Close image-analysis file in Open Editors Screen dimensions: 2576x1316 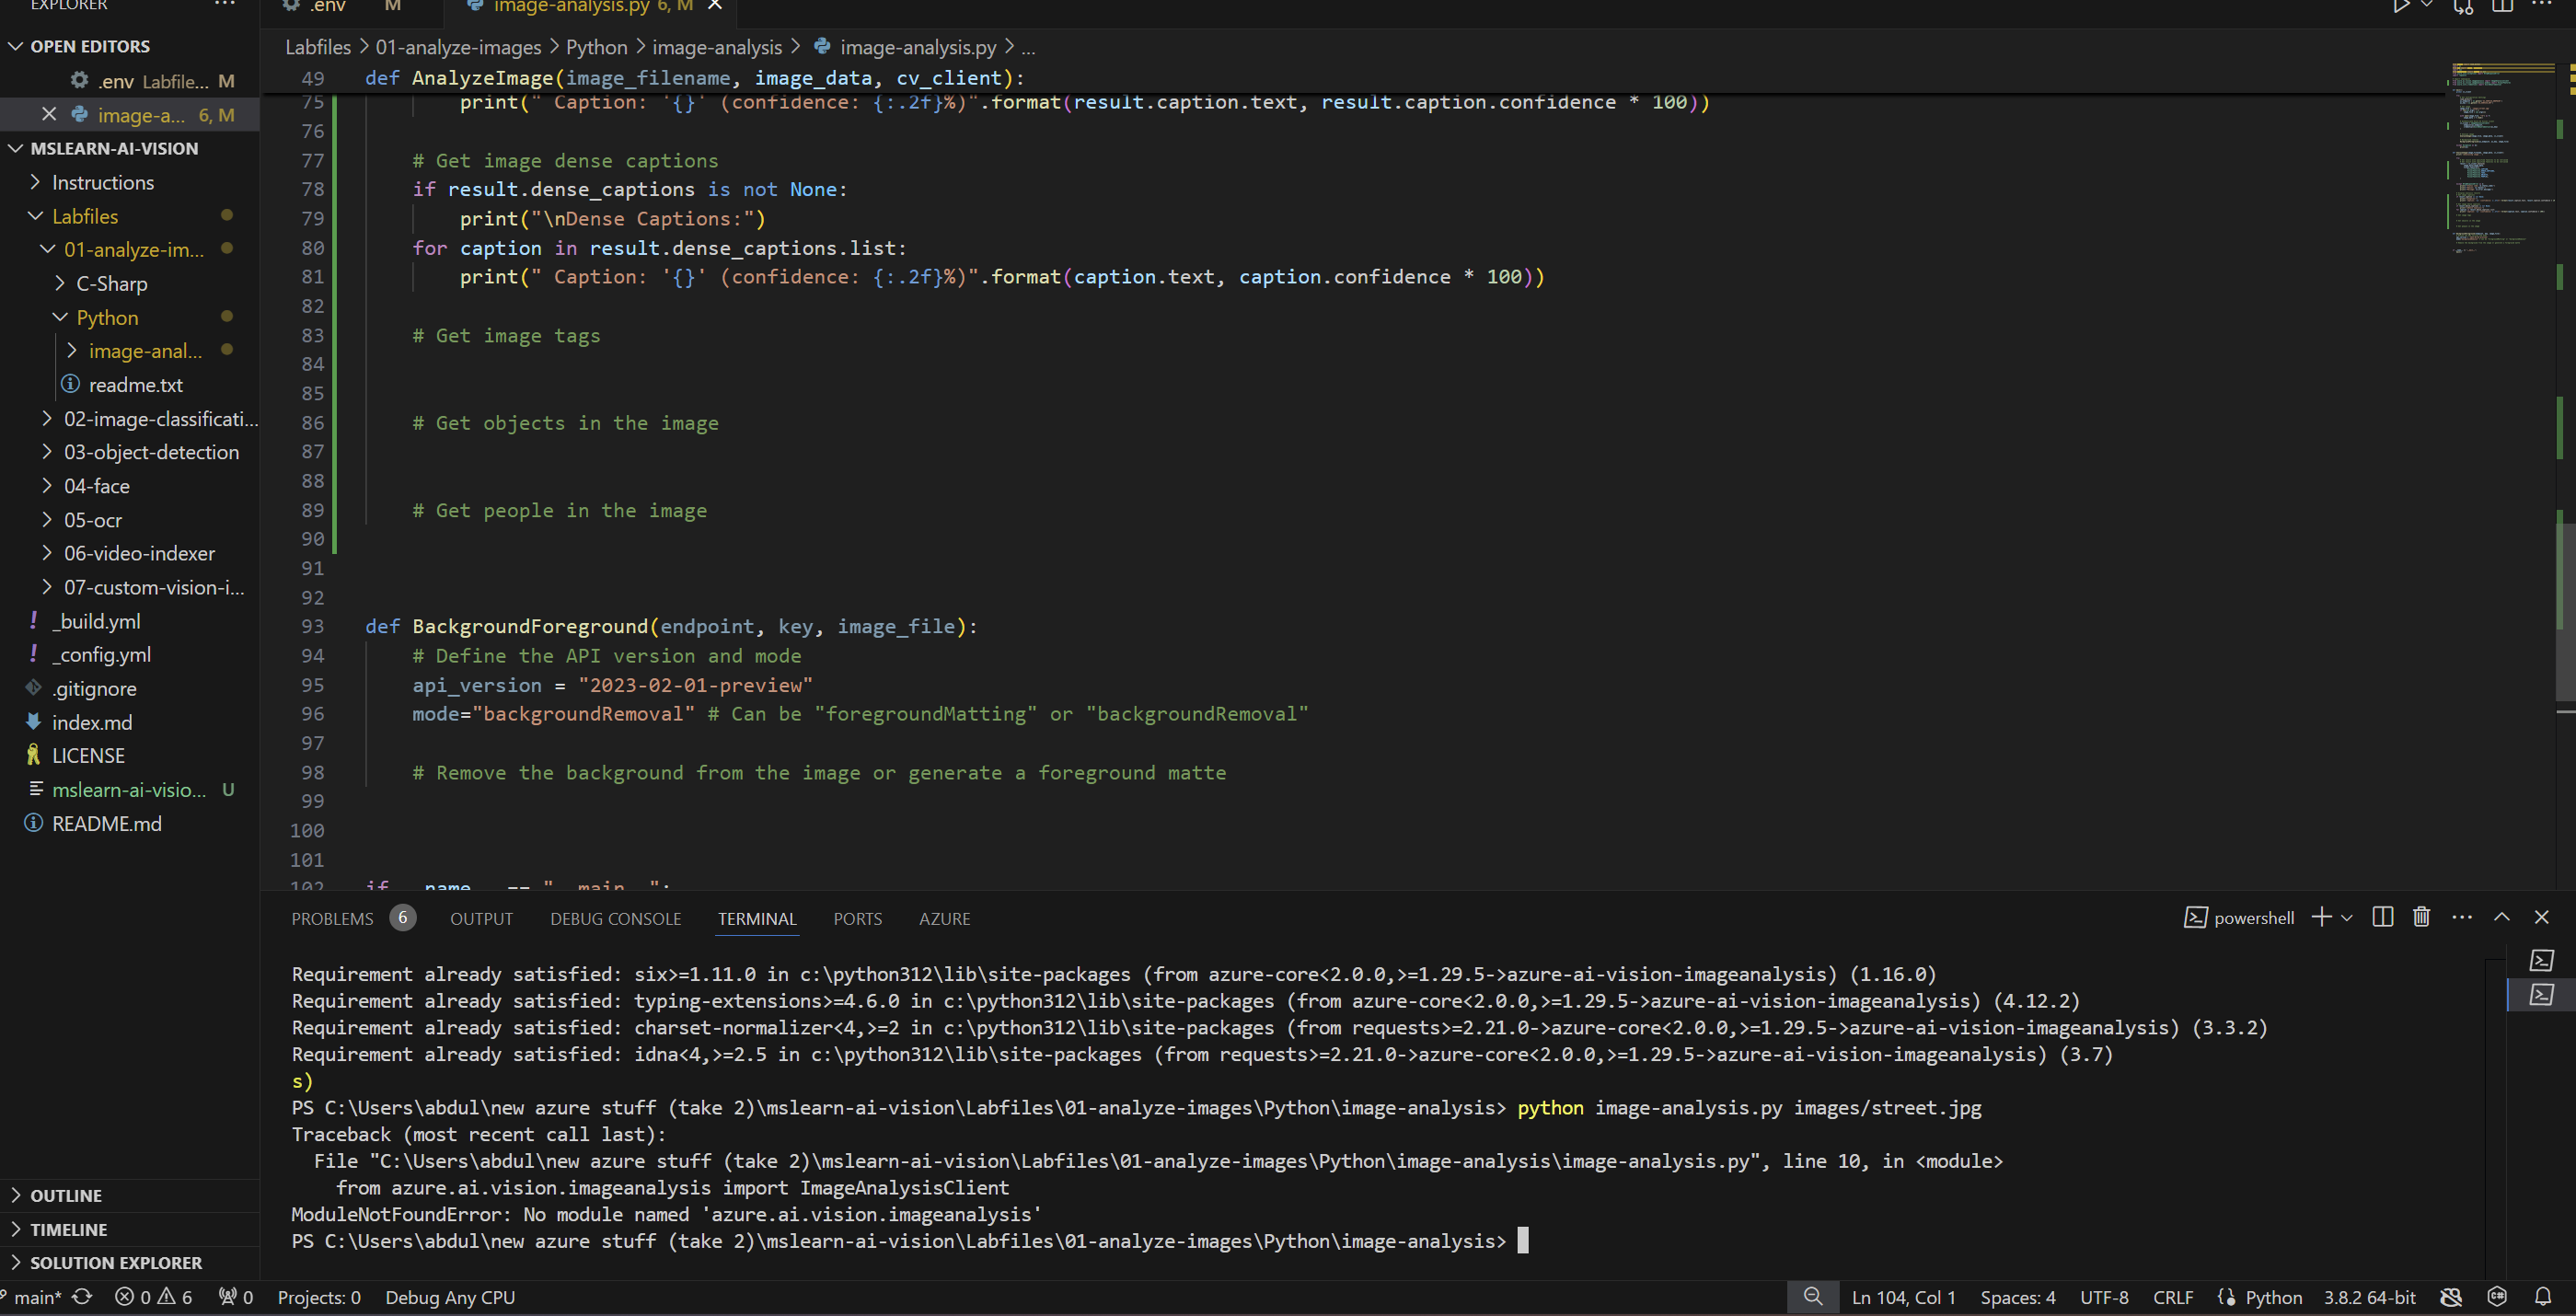[x=48, y=115]
